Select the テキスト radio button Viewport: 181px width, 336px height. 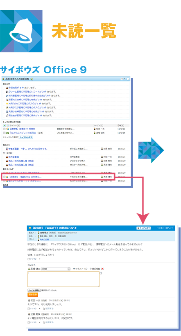[x=75, y=269]
